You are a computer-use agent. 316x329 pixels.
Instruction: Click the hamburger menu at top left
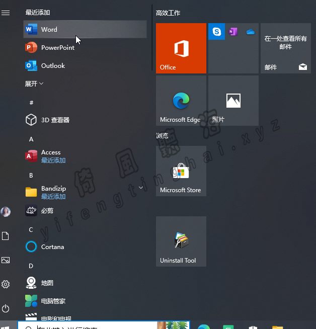6,13
